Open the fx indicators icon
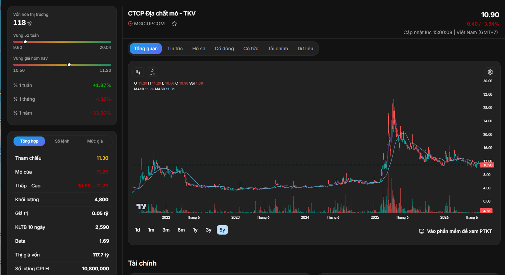 152,72
